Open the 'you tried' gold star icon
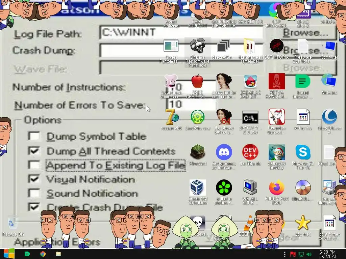346x259 pixels. 303,223
